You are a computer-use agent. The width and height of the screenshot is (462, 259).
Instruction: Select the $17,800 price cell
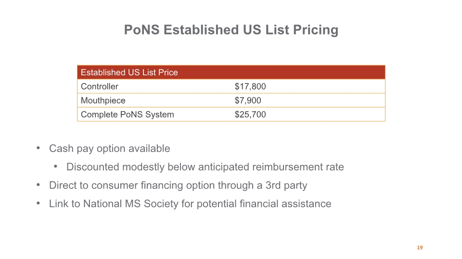250,86
